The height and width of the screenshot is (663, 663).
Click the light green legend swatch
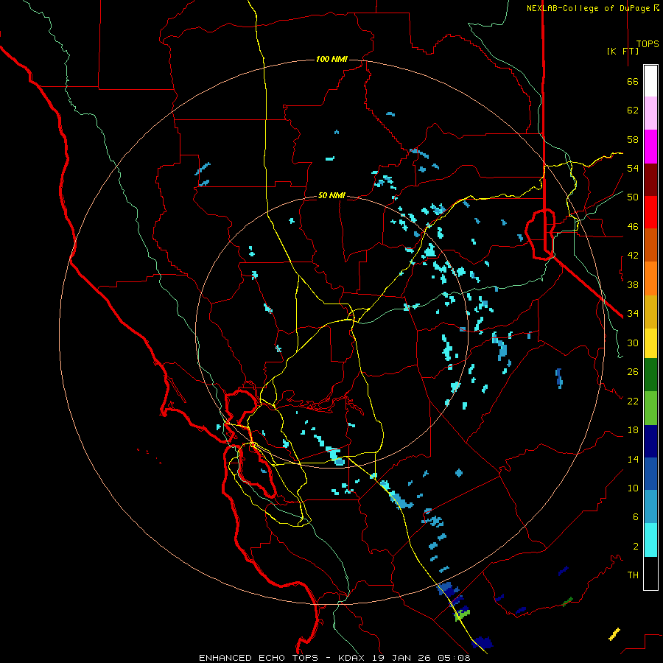click(x=650, y=408)
